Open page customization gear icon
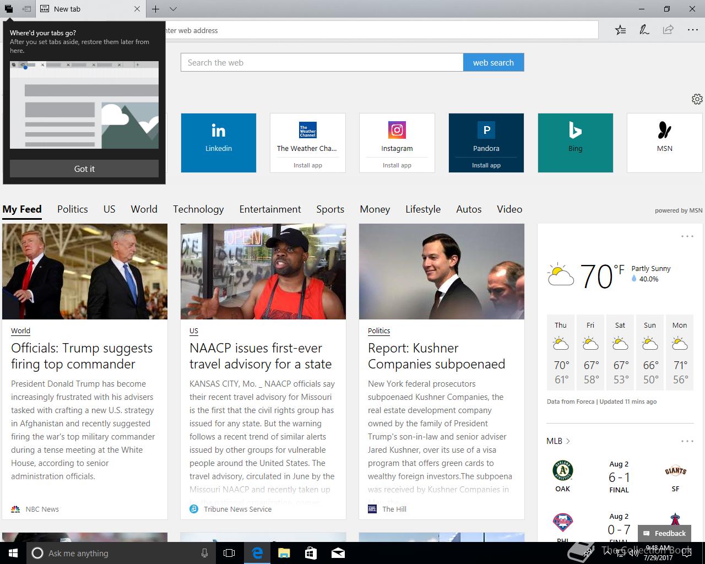This screenshot has height=564, width=705. click(x=697, y=99)
